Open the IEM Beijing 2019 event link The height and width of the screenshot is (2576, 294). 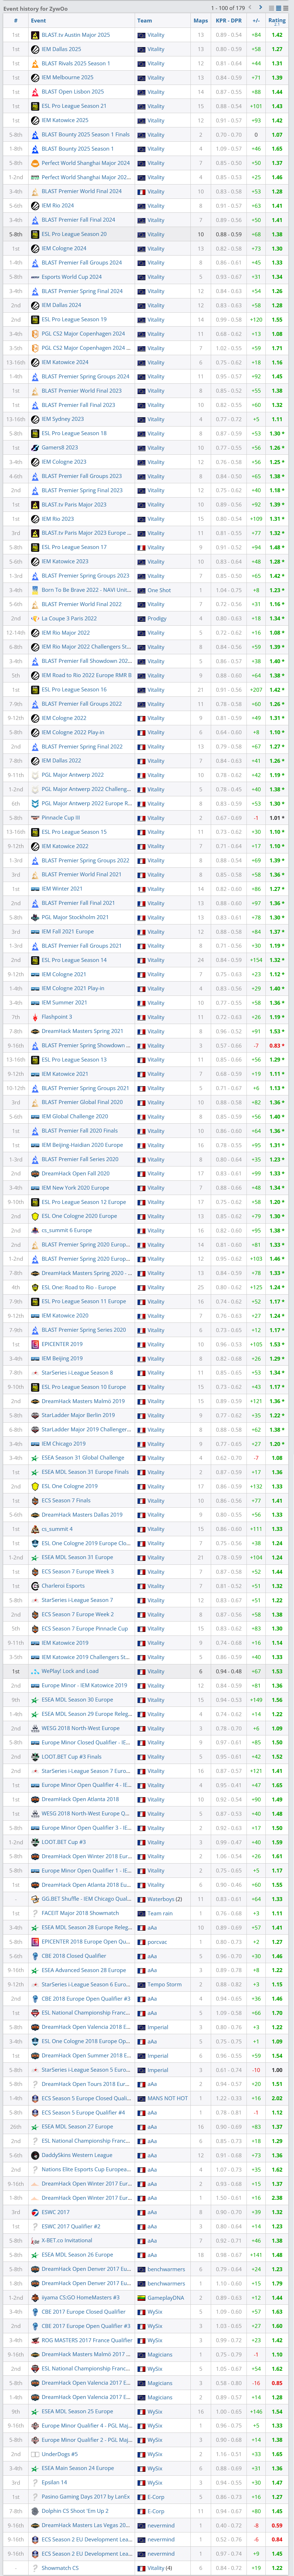(x=62, y=1358)
